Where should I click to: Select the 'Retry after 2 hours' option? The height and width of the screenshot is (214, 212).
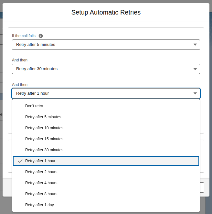coord(41,172)
